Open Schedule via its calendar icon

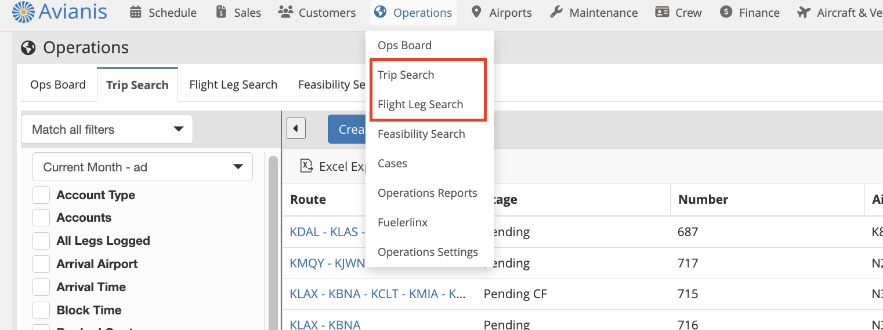(136, 12)
